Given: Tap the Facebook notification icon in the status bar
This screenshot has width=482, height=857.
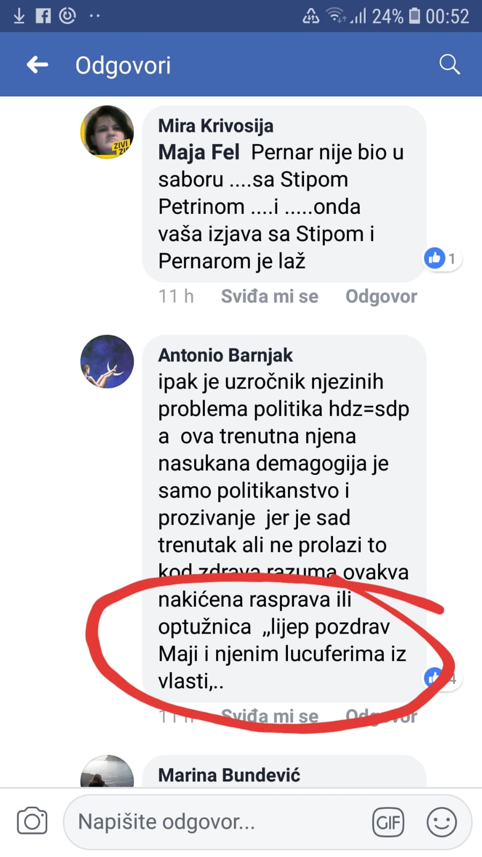Looking at the screenshot, I should click(x=43, y=16).
